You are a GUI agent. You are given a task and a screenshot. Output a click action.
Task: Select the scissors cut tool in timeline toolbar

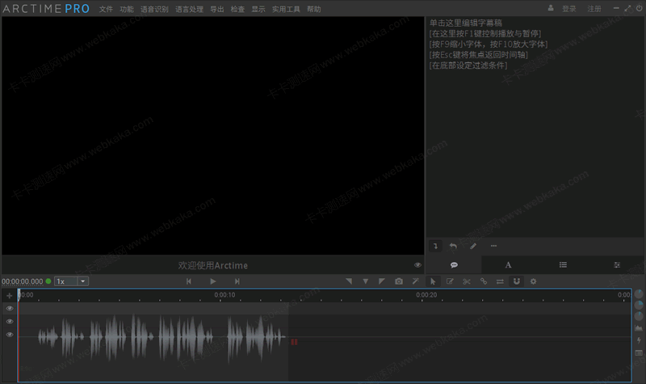466,281
